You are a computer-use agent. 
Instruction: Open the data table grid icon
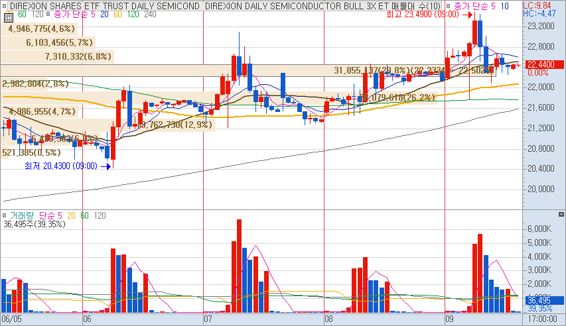pos(9,17)
